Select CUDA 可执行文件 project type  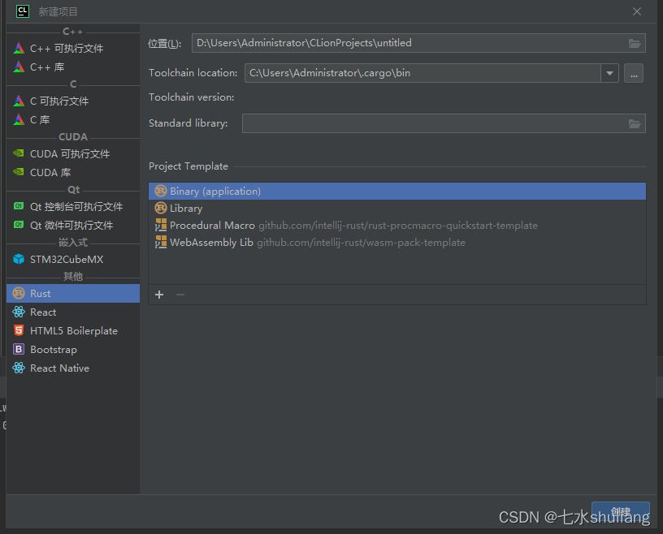click(x=73, y=153)
